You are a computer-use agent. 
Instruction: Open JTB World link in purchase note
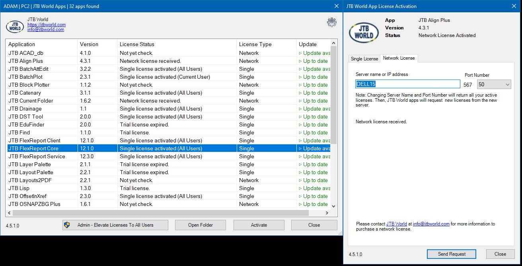(397, 224)
